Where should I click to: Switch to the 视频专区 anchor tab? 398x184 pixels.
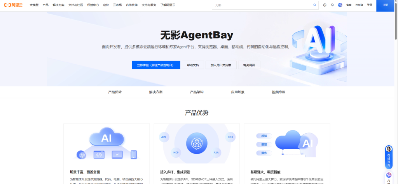pos(278,92)
